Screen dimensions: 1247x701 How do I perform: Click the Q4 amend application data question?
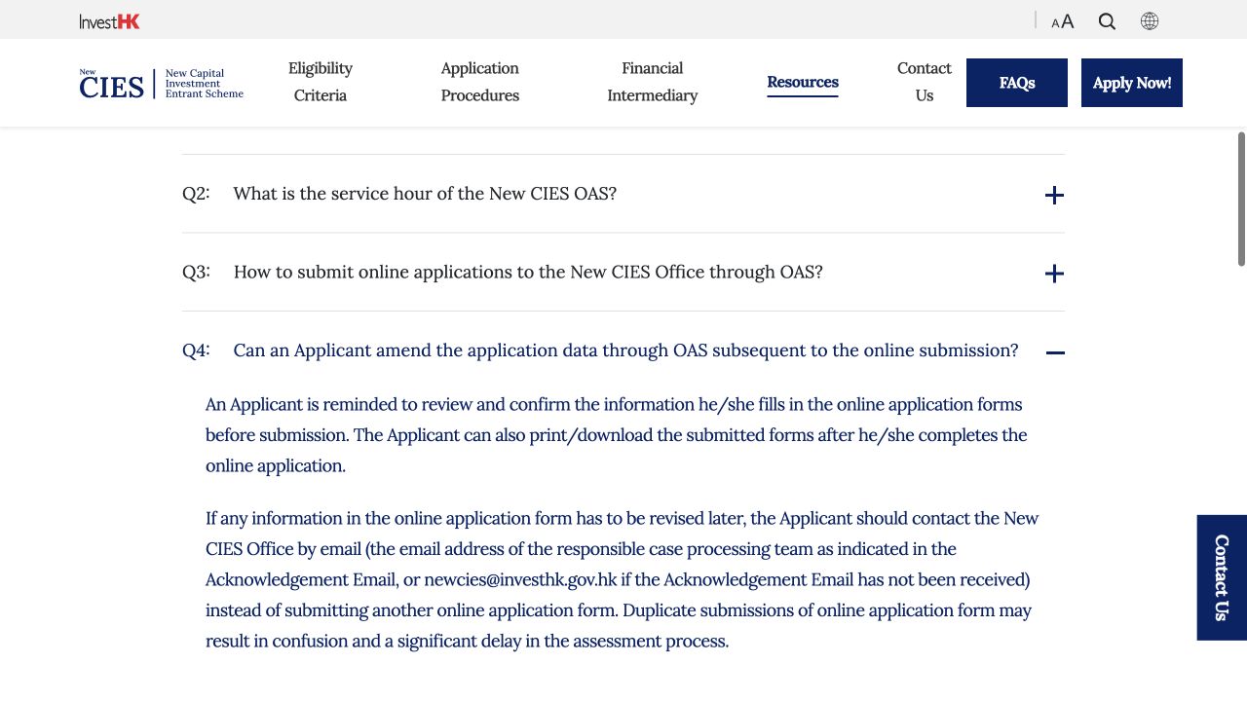625,350
